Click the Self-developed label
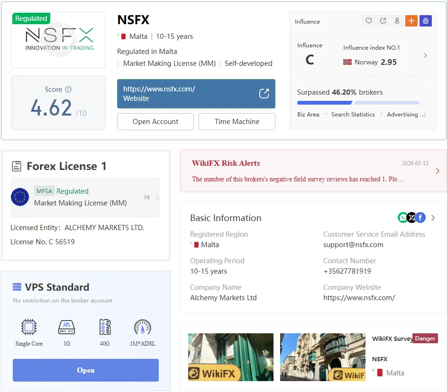This screenshot has width=447, height=392. [x=248, y=63]
